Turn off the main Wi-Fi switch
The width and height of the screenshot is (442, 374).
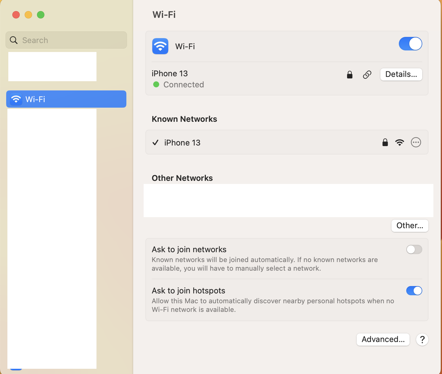[x=410, y=44]
